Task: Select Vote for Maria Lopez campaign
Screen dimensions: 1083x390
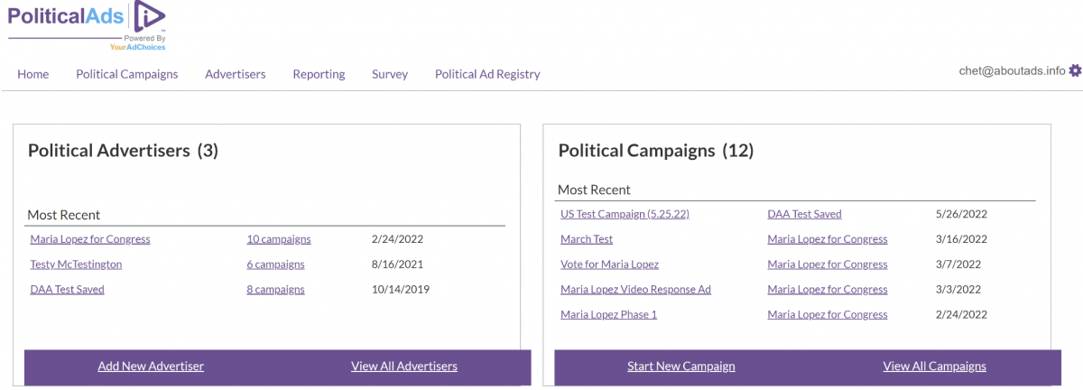Action: 609,265
